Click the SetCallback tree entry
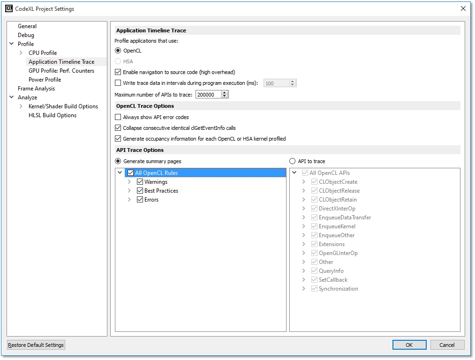This screenshot has width=475, height=360. tap(333, 280)
